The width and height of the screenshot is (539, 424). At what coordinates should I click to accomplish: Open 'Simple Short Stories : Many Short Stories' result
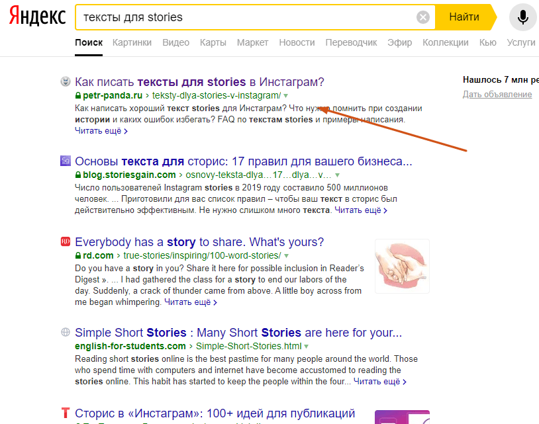(238, 333)
